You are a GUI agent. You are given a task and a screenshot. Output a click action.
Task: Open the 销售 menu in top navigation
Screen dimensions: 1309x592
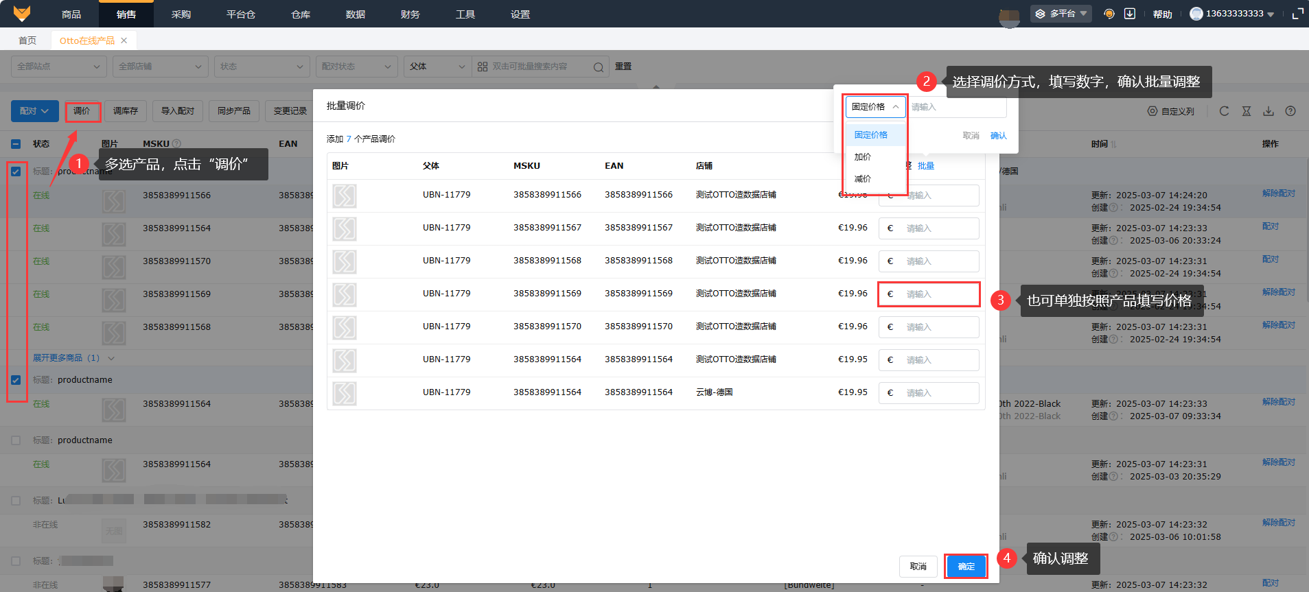[x=126, y=14]
